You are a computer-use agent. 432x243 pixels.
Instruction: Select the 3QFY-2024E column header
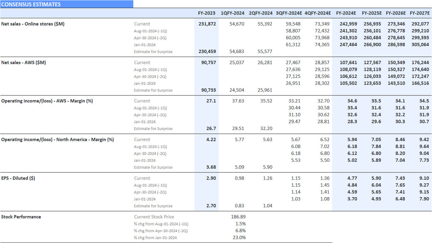[x=290, y=13]
